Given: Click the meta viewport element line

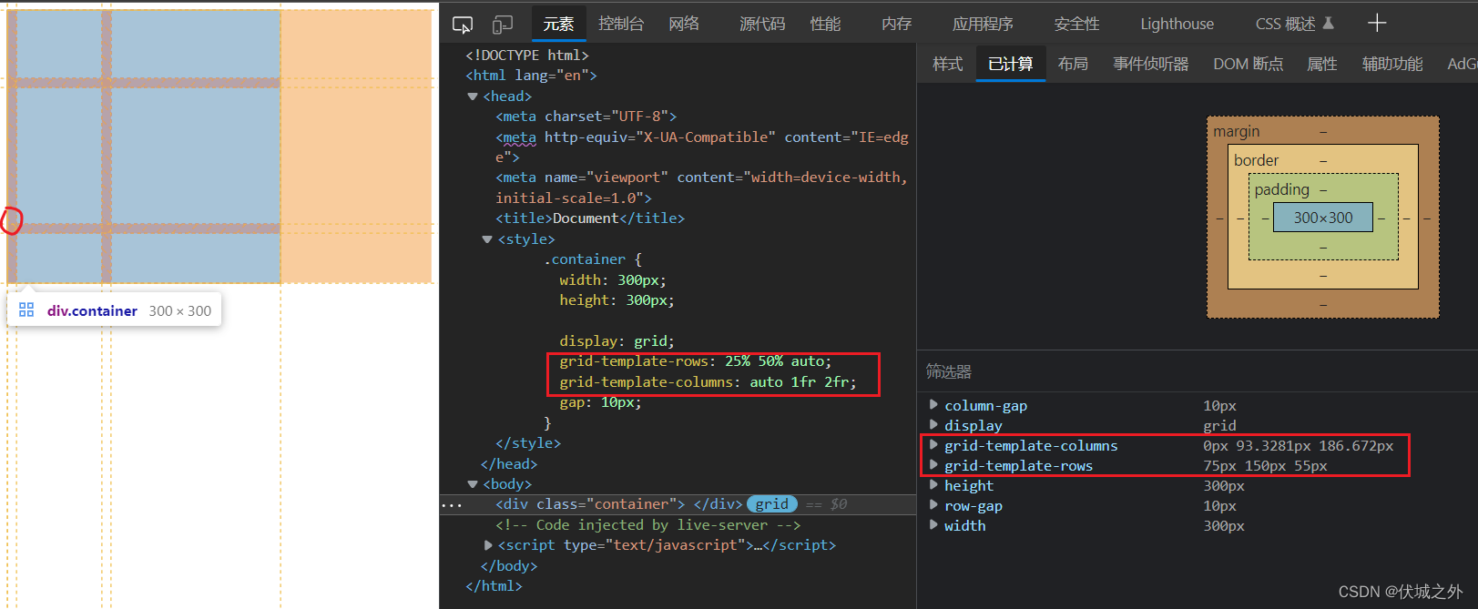Looking at the screenshot, I should tap(701, 188).
